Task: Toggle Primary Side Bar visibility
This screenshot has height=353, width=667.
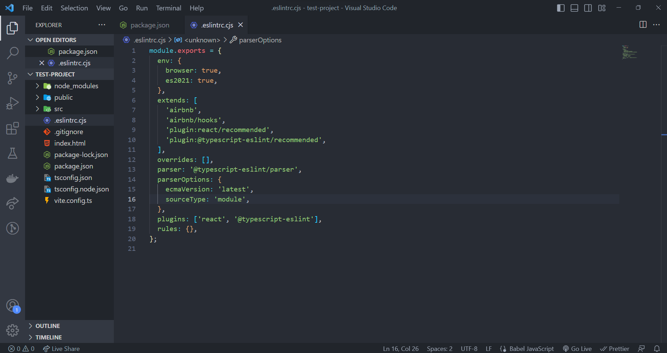Action: (561, 8)
